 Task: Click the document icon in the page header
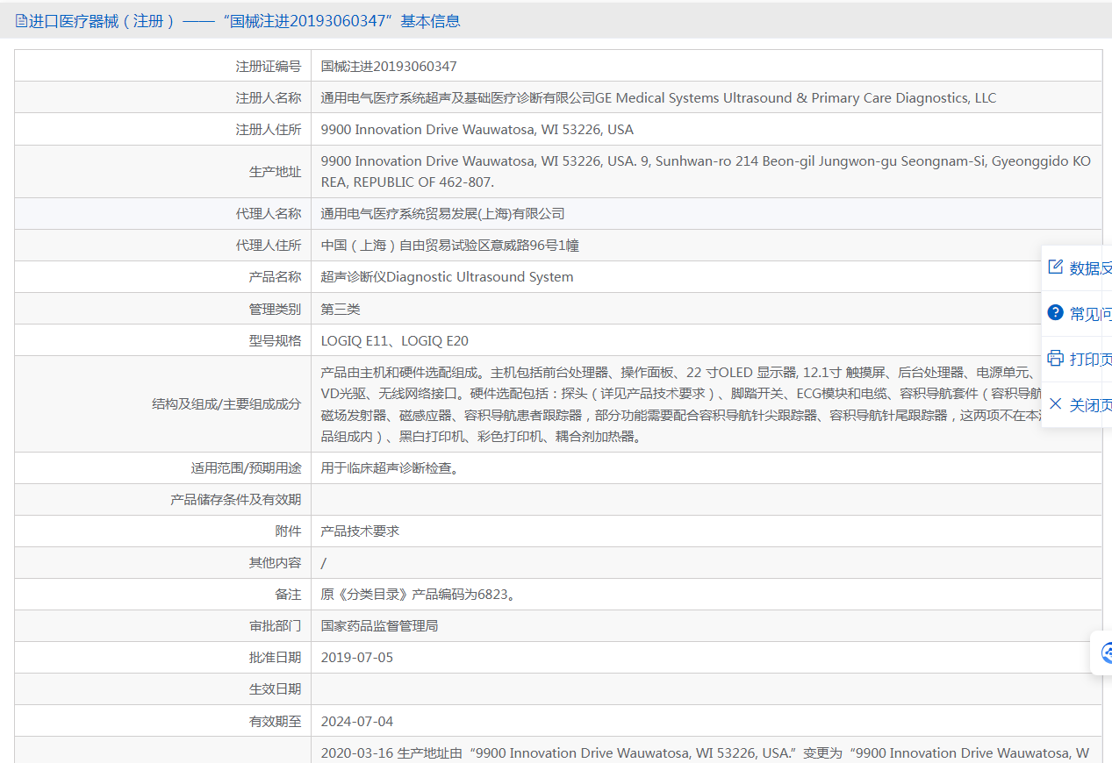[22, 21]
